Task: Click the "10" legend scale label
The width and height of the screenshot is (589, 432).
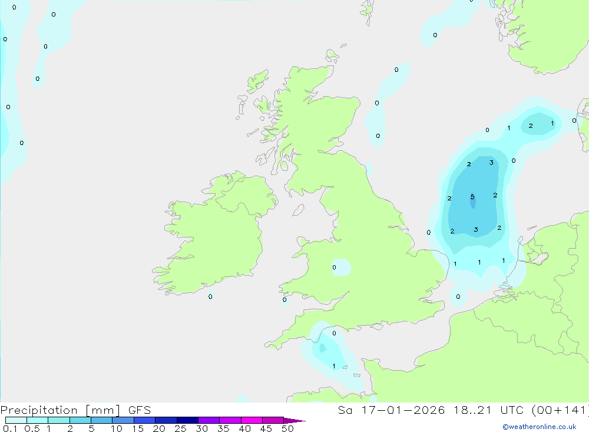Action: pos(117,428)
